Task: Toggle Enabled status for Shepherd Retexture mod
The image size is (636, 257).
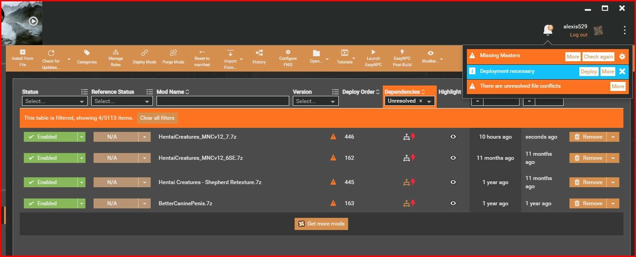Action: click(x=50, y=182)
